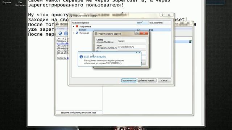Click the help button in Подключение к серверу title bar
The image size is (232, 130).
[162, 15]
